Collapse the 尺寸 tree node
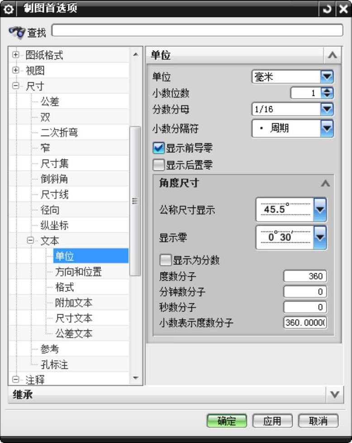Image resolution: width=352 pixels, height=443 pixels. coord(16,85)
